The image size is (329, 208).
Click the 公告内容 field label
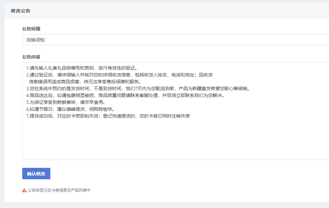[31, 57]
